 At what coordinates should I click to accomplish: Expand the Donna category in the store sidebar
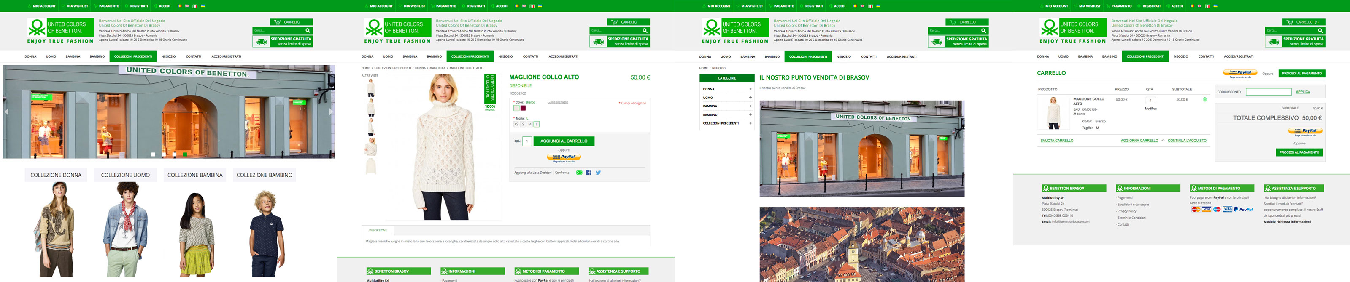[x=751, y=90]
